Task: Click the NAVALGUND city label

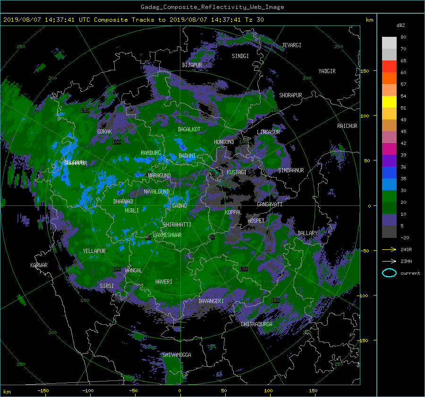Action: tap(156, 192)
